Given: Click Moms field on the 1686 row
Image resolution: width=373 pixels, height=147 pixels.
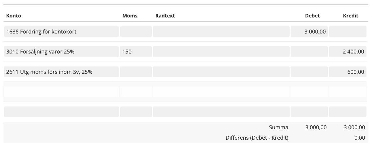Looking at the screenshot, I should (x=136, y=32).
